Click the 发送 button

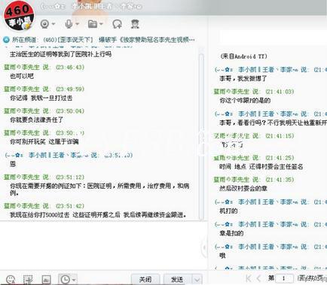177,279
